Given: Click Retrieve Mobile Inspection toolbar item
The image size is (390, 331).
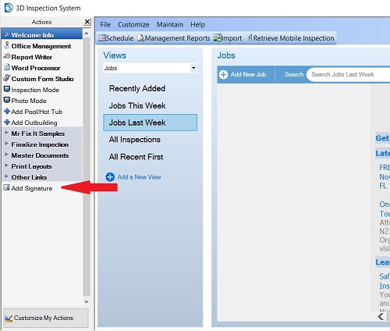Looking at the screenshot, I should tap(290, 38).
